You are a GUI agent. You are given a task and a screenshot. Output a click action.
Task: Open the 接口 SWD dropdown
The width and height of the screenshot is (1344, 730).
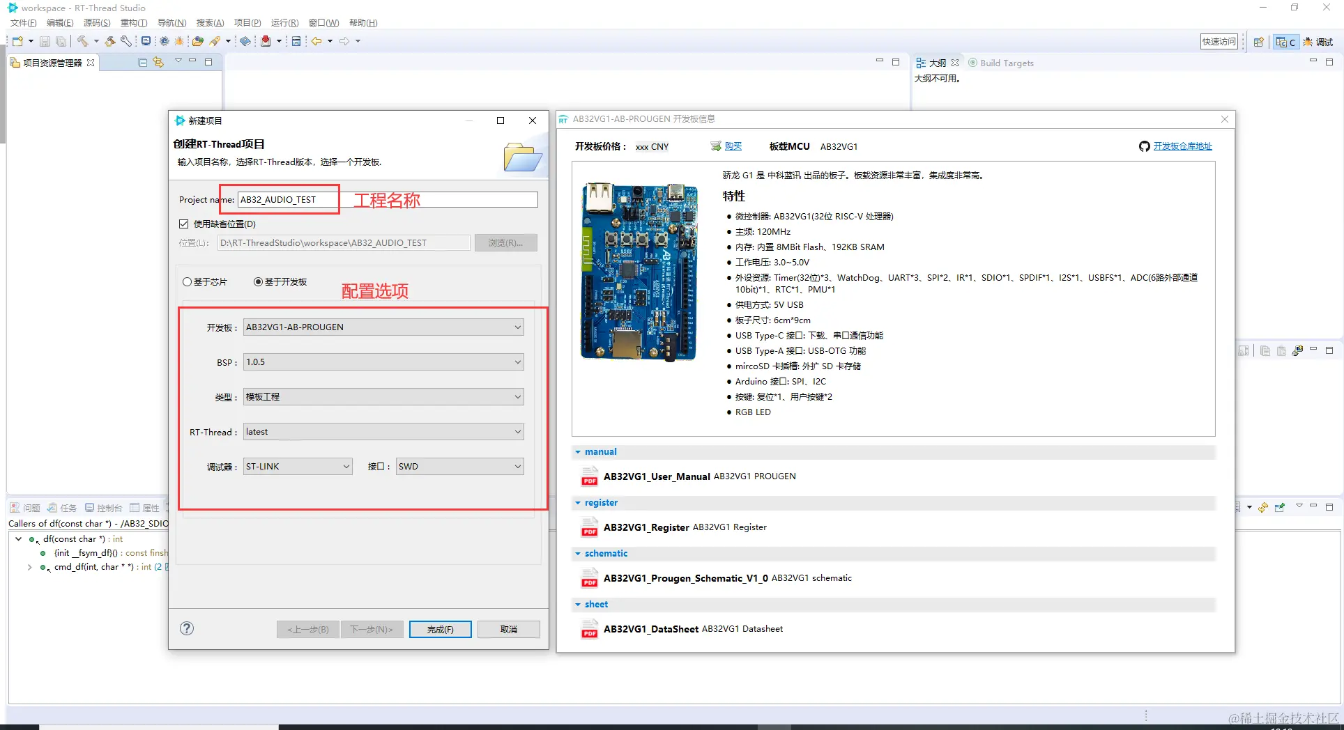[x=460, y=466]
